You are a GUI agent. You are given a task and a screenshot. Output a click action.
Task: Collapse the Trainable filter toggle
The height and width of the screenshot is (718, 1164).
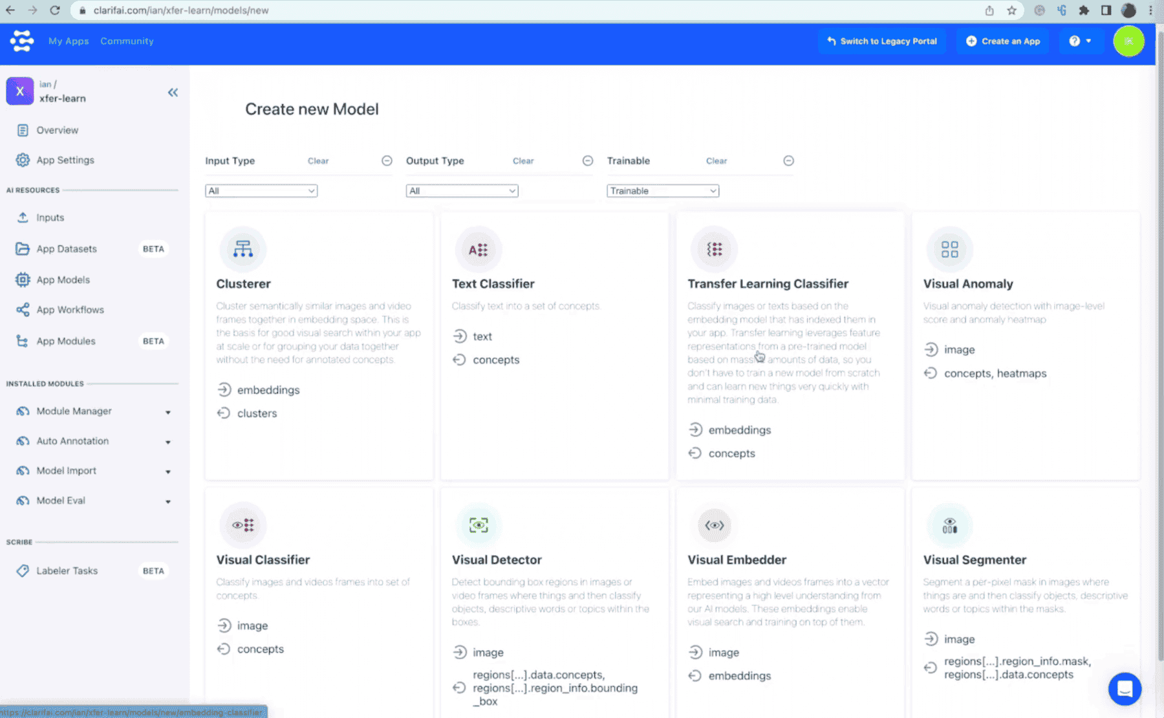tap(788, 161)
